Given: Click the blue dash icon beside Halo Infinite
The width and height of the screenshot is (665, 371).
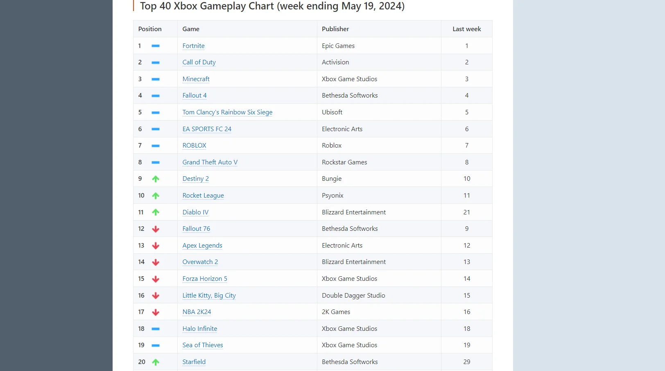Looking at the screenshot, I should tap(156, 329).
